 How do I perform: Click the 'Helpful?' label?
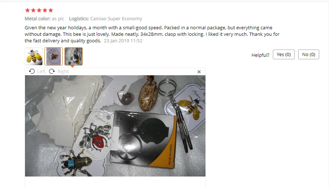coord(261,55)
